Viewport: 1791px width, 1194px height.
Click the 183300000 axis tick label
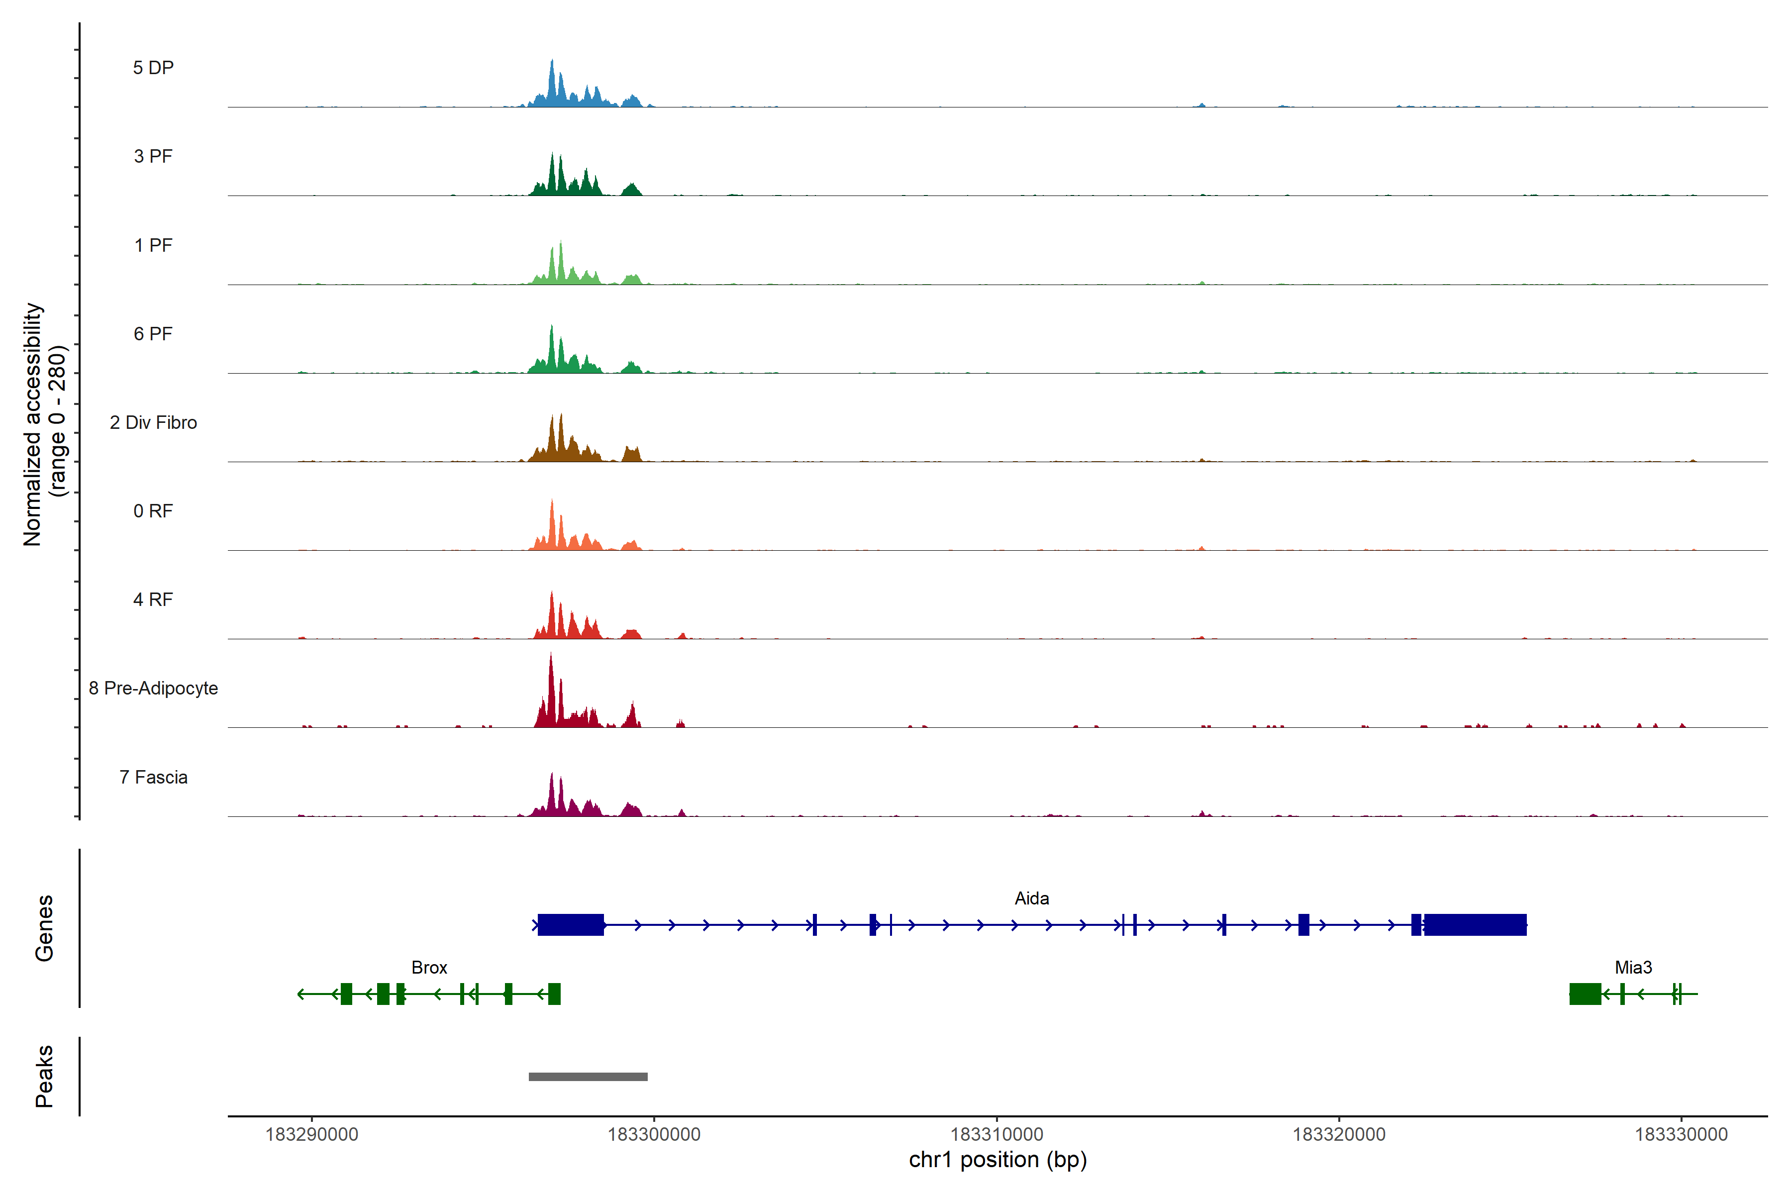653,1134
